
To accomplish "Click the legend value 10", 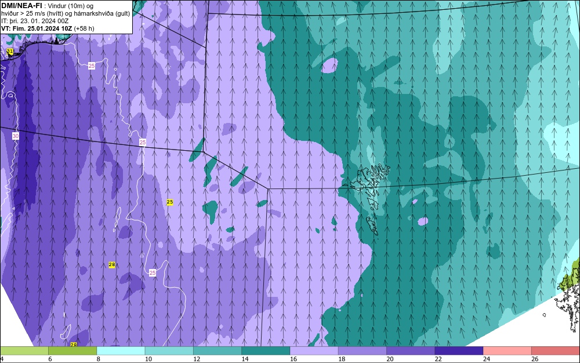I will [x=148, y=359].
